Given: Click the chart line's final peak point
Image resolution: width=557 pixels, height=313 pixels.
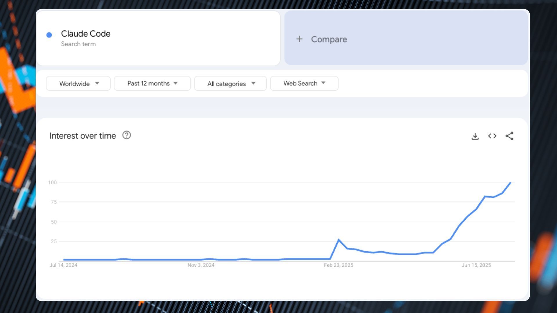Looking at the screenshot, I should click(x=510, y=183).
